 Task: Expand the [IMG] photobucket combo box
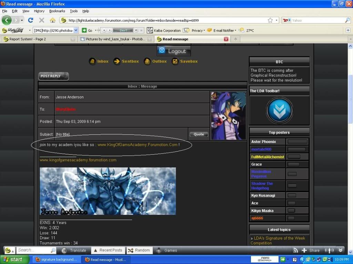[x=76, y=30]
